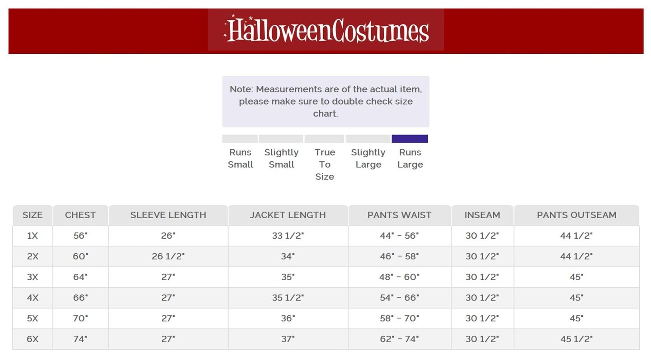Click the PANTS WAIST column header
The image size is (651, 362).
[x=399, y=215]
